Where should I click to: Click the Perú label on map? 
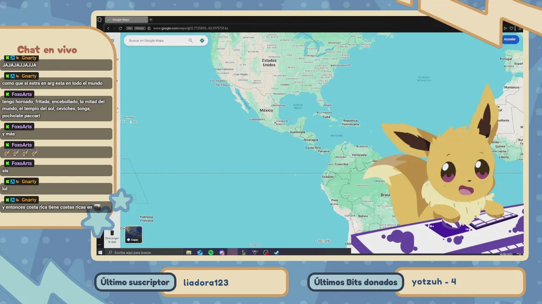click(x=335, y=201)
